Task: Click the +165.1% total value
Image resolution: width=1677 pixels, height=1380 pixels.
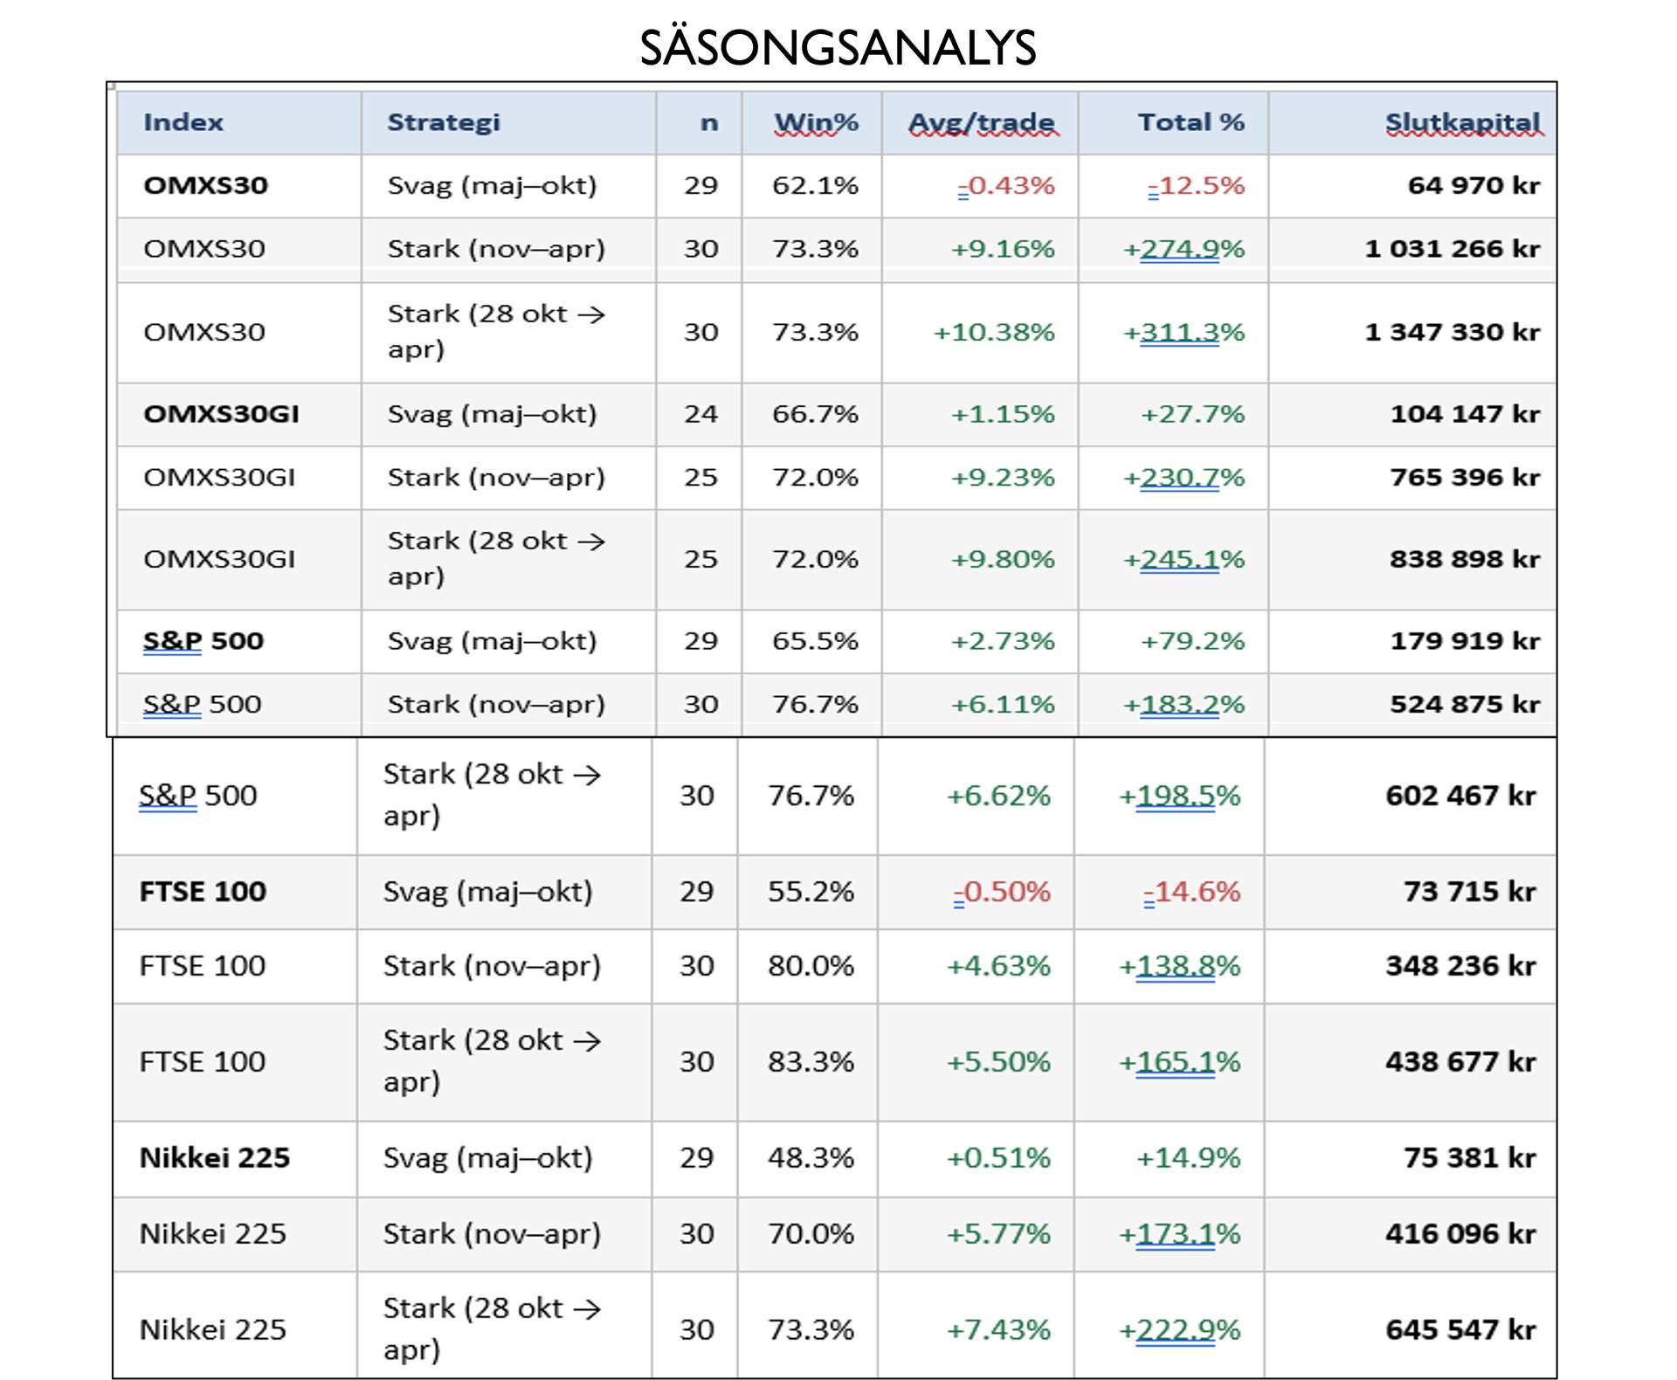Action: point(1179,1062)
